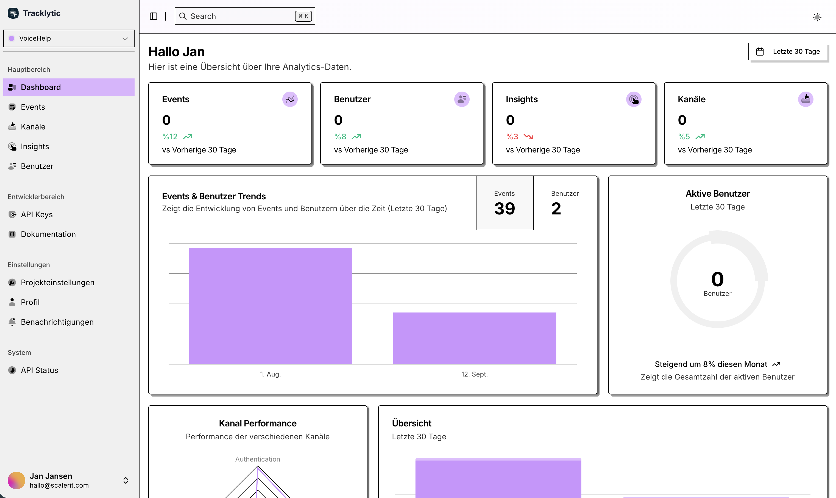Open the Letzte 30 Tage date picker

[787, 51]
